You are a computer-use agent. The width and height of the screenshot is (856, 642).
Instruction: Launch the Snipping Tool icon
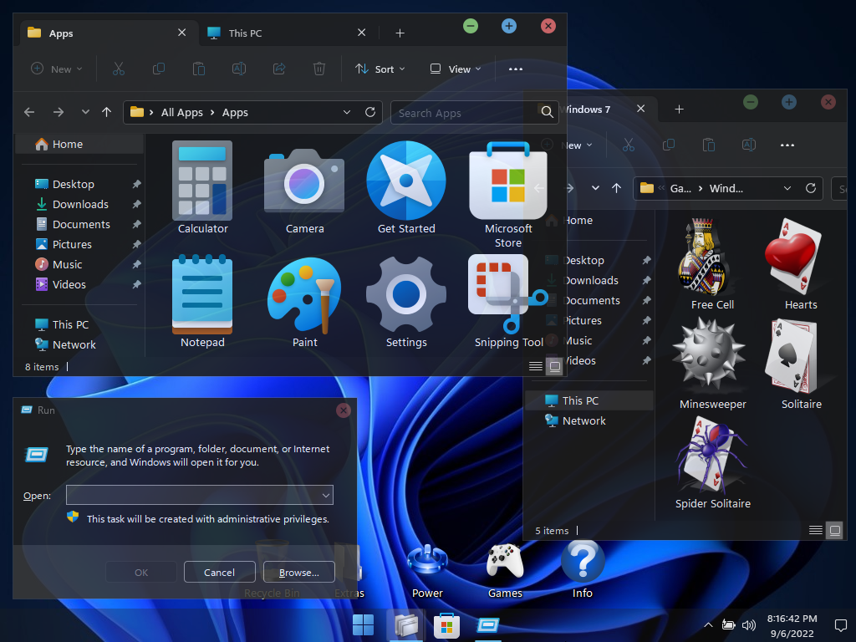coord(508,294)
